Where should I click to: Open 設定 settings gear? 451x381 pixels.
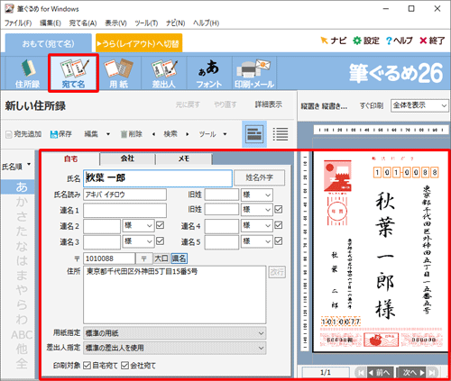click(366, 41)
